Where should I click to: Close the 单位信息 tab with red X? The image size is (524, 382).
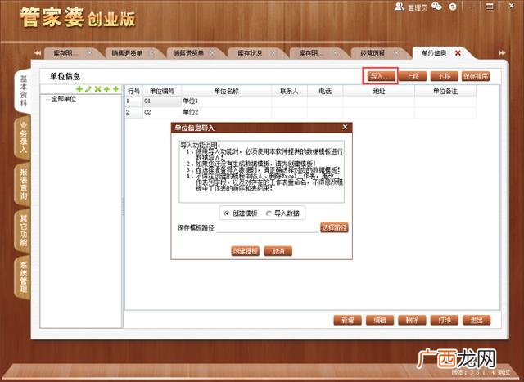pos(458,53)
